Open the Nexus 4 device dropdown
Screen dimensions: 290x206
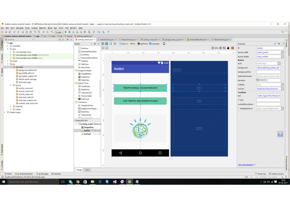[x=124, y=44]
